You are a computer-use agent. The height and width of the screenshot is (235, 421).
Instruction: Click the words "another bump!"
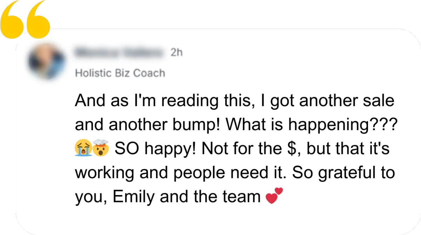click(180, 125)
